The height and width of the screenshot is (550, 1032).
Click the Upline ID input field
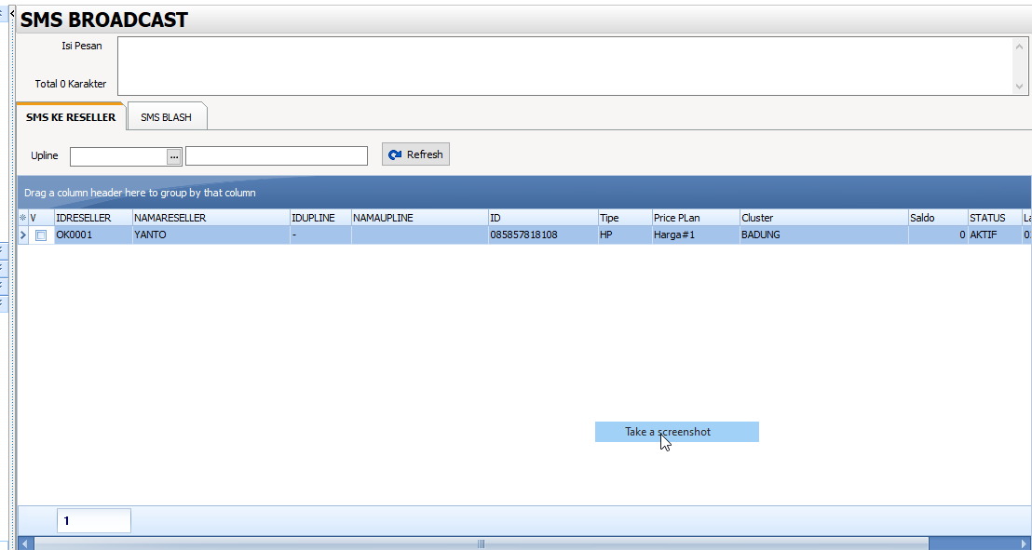[118, 156]
